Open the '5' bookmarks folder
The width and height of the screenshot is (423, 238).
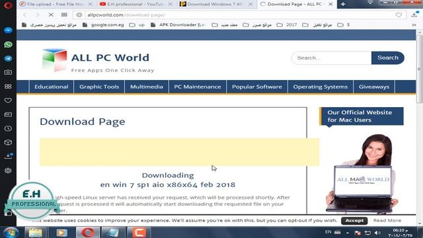pyautogui.click(x=344, y=25)
